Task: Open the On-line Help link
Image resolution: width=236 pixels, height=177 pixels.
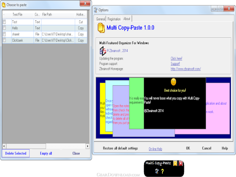Action: pos(155,149)
